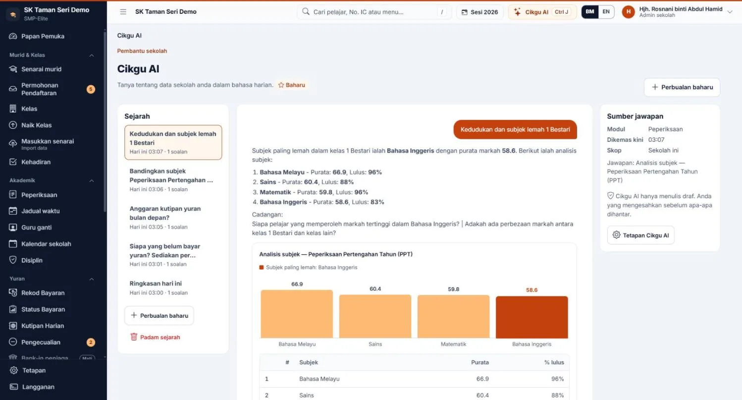Select the Ringkasan hari ini history entry

[173, 288]
